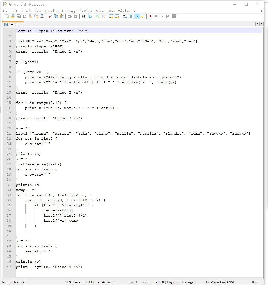Create a new file with New icon
This screenshot has height=285, width=268.
coord(7,17)
